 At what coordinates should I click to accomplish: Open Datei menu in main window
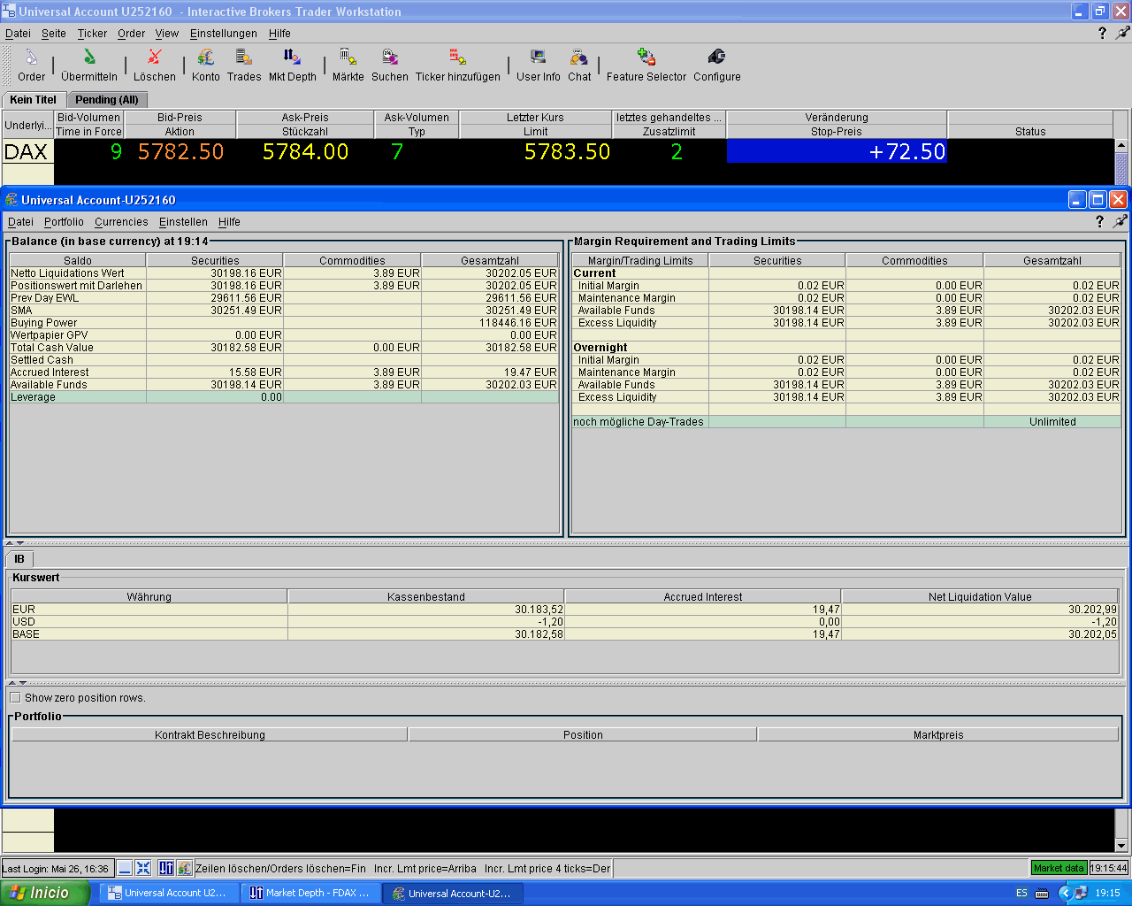[x=18, y=34]
